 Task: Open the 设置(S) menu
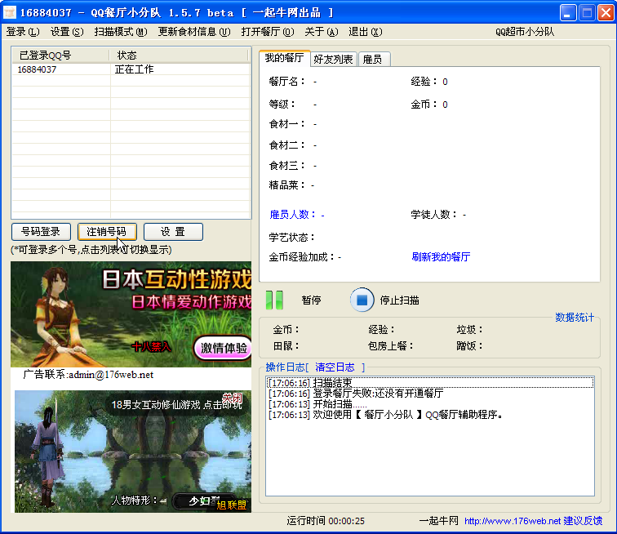point(67,32)
